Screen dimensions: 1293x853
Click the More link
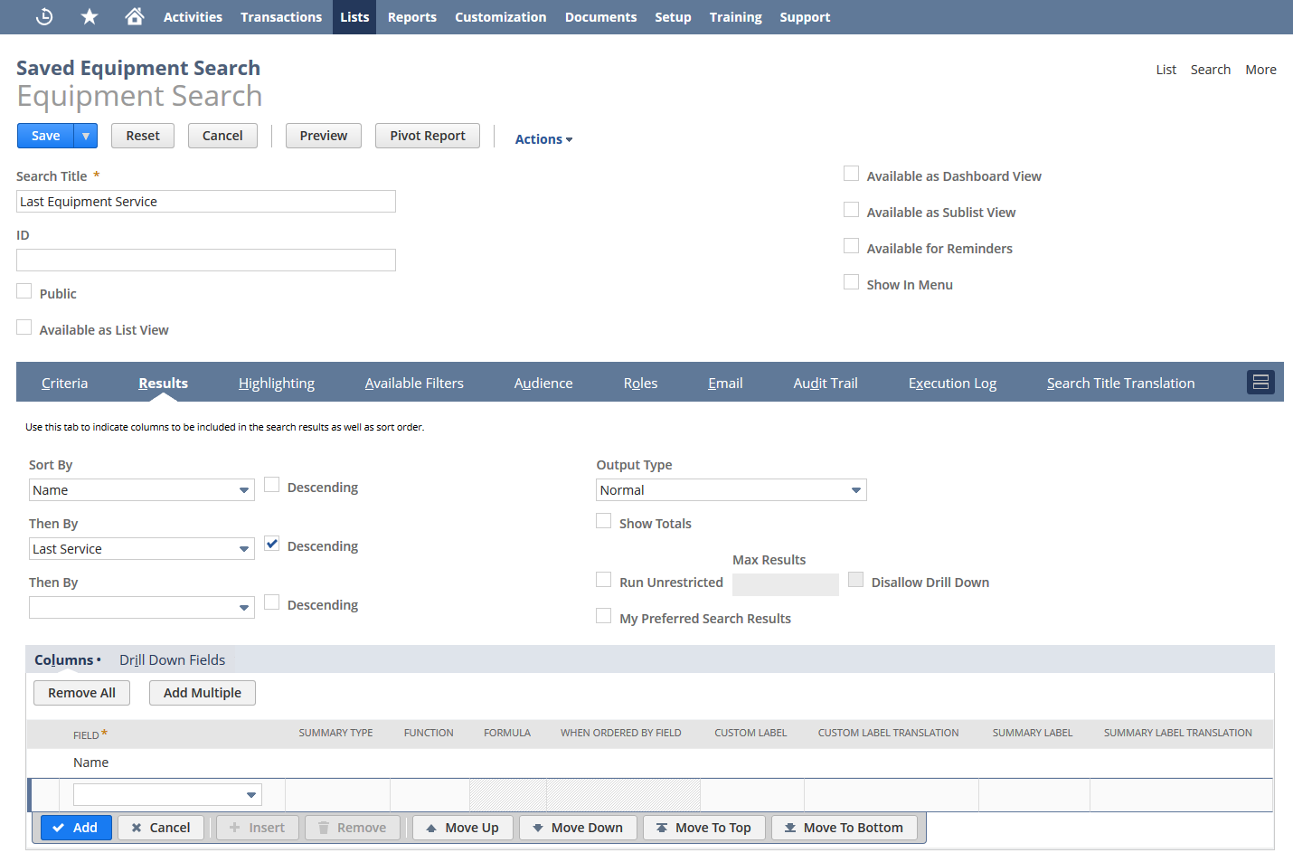click(1260, 70)
